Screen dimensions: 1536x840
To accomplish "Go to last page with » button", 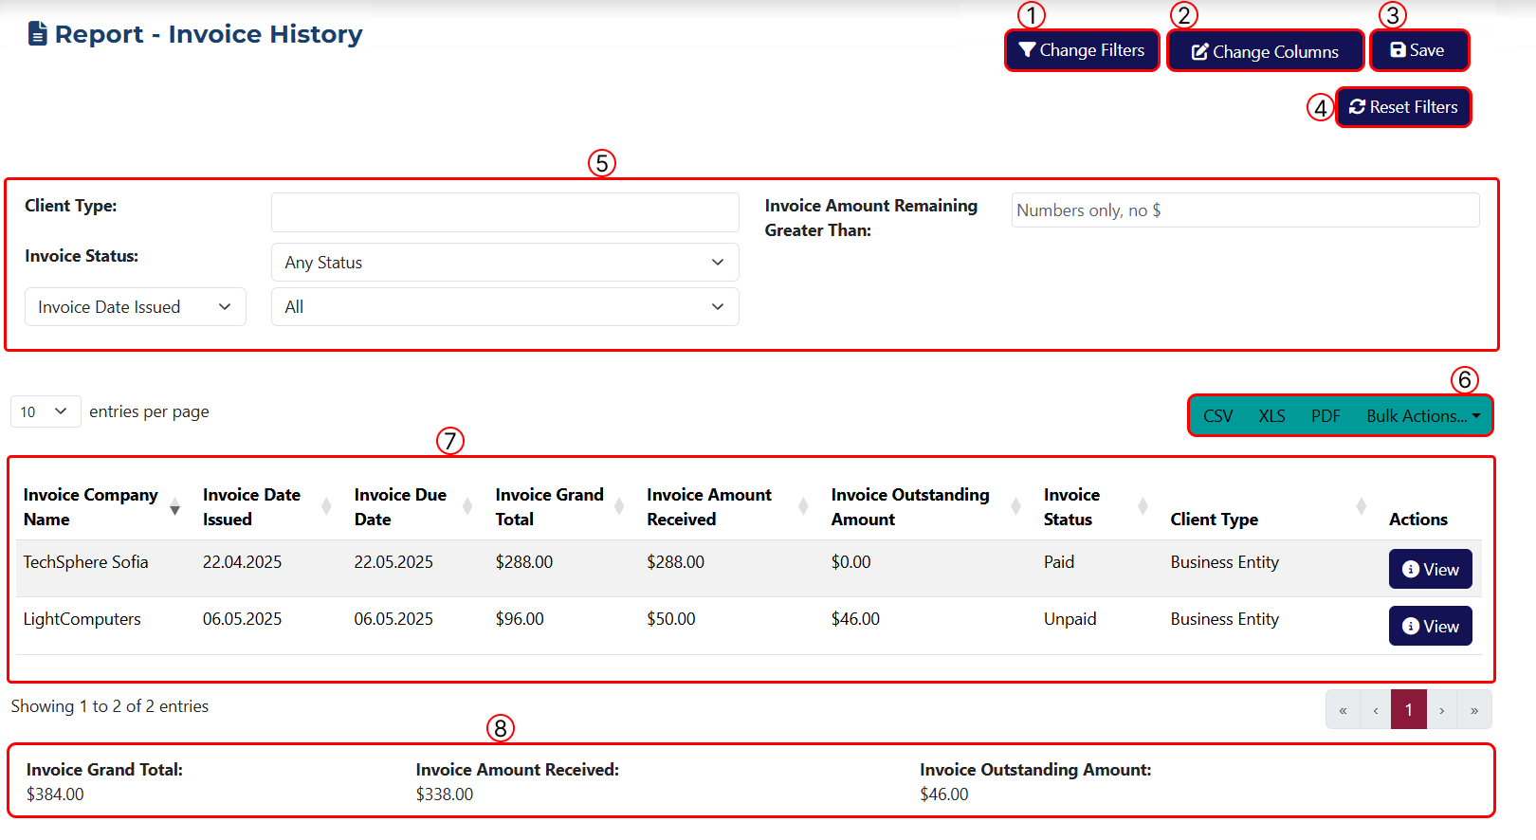I will [x=1474, y=710].
